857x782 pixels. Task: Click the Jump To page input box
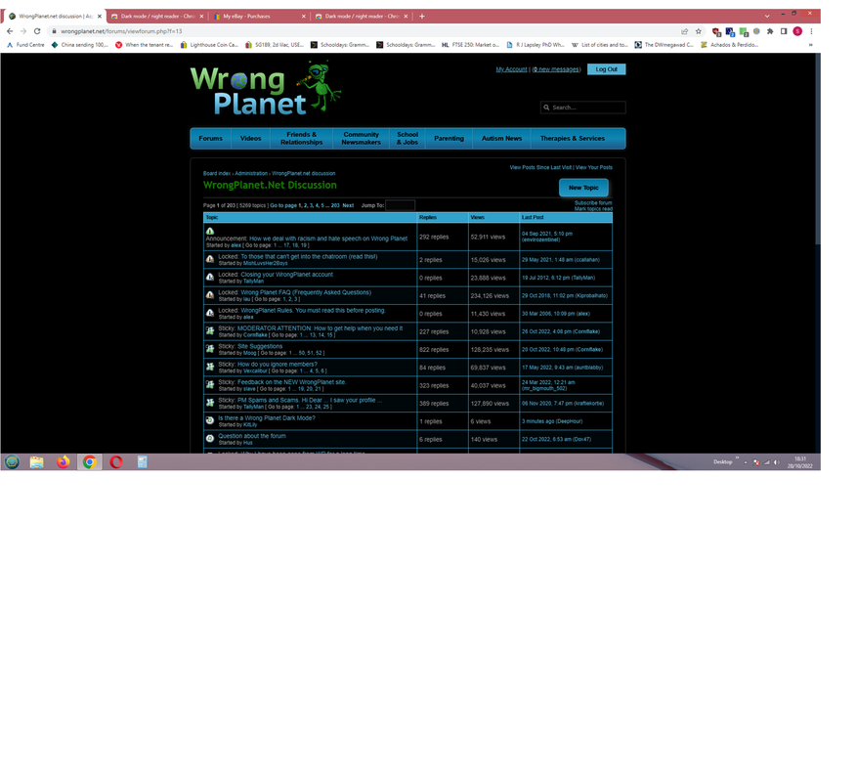pyautogui.click(x=400, y=205)
